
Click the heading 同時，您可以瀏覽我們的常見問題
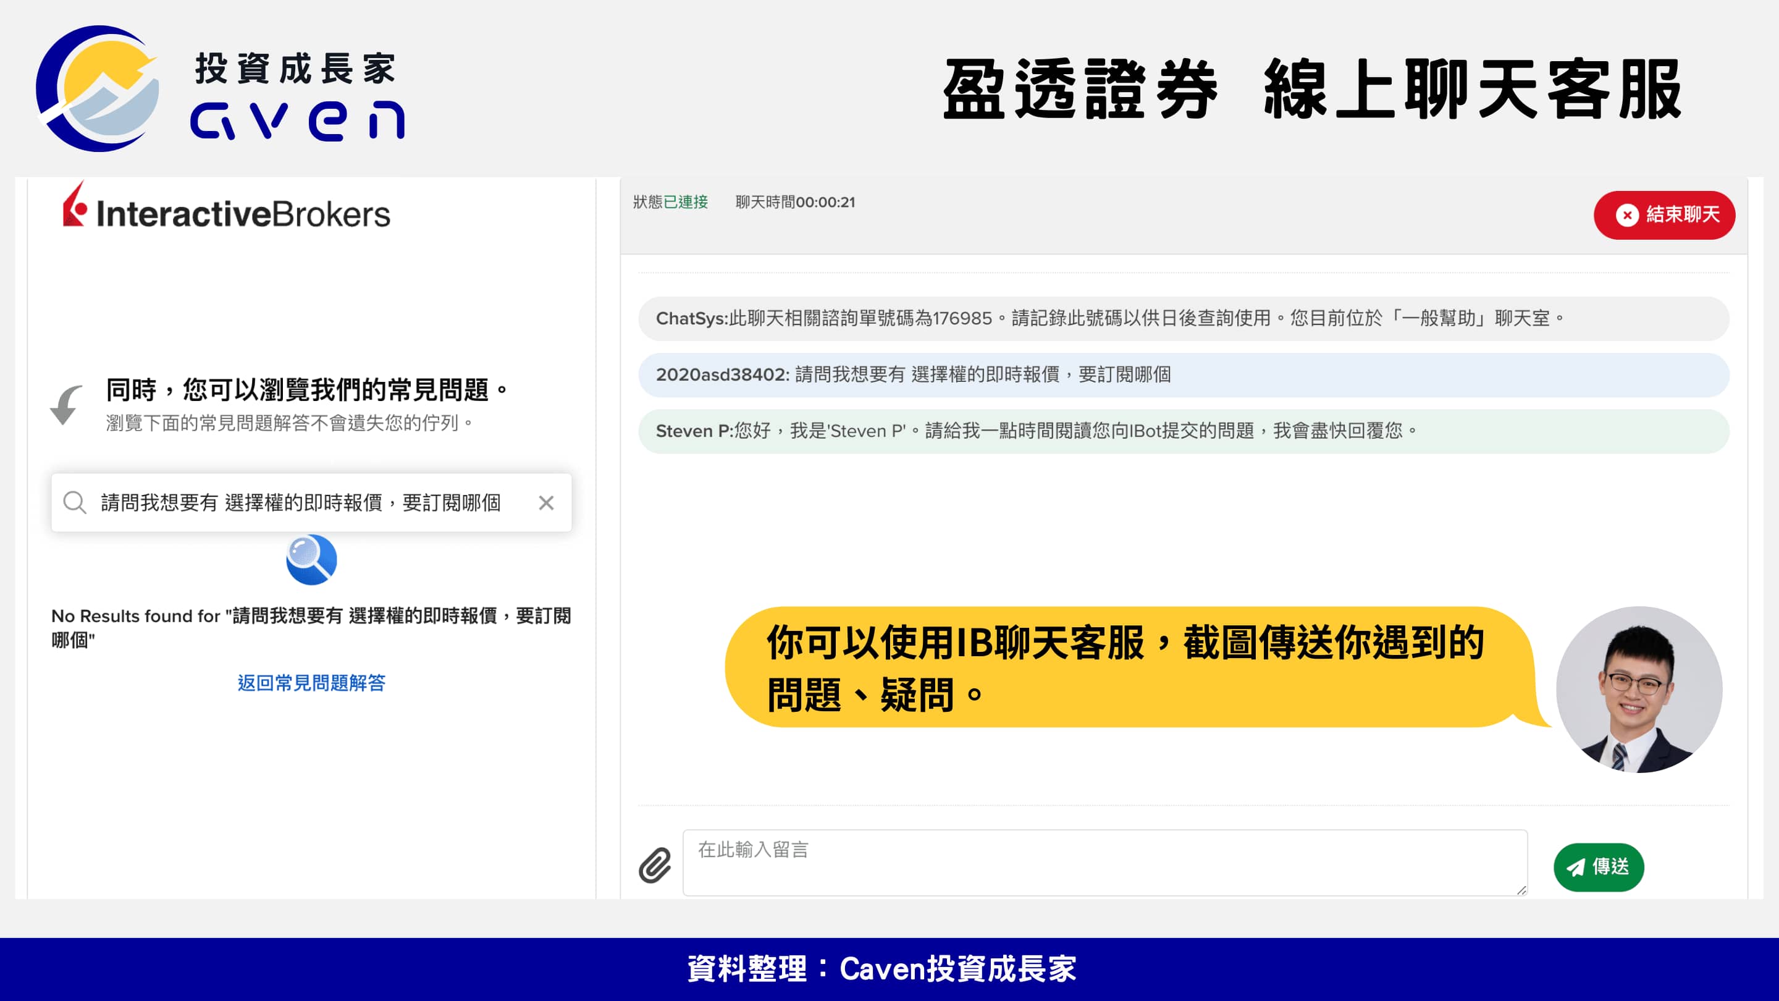(x=308, y=390)
